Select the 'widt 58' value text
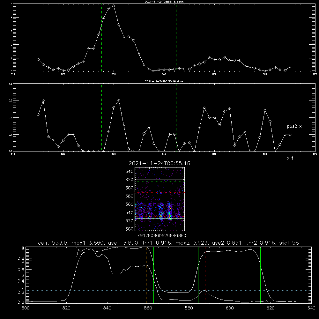Viewport: 319px width, 319px height. coord(289,243)
